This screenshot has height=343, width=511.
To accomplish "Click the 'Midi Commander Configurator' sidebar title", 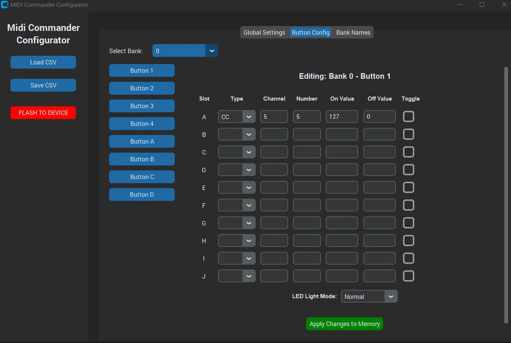I will (x=43, y=34).
